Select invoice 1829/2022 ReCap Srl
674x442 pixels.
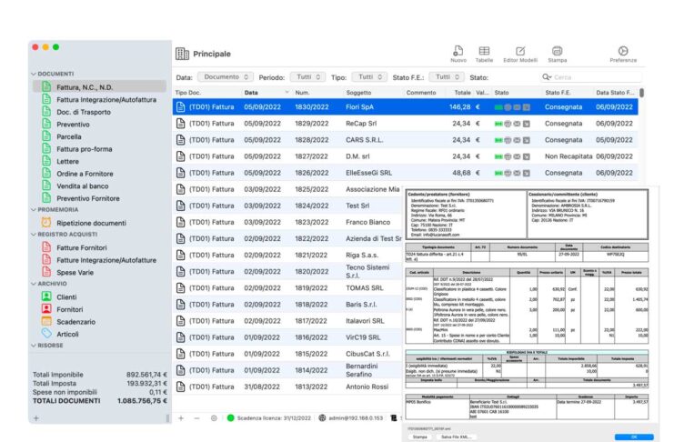[x=406, y=124]
